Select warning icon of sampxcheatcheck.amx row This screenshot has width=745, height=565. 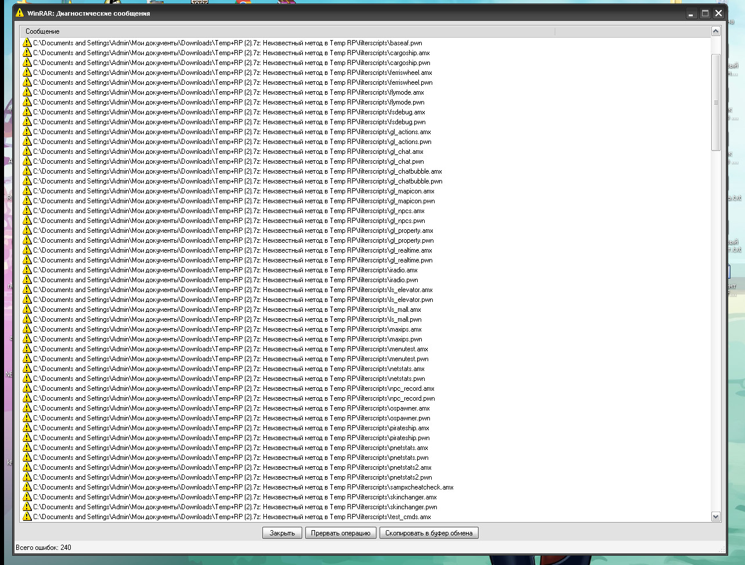[27, 487]
